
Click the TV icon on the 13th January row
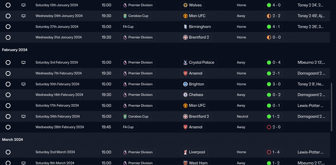point(23,5)
